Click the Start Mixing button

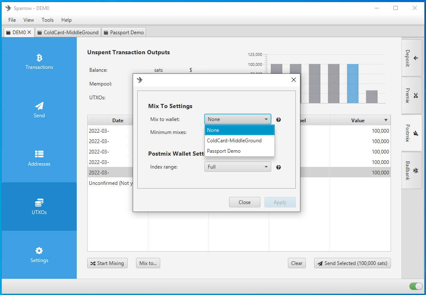click(x=107, y=263)
